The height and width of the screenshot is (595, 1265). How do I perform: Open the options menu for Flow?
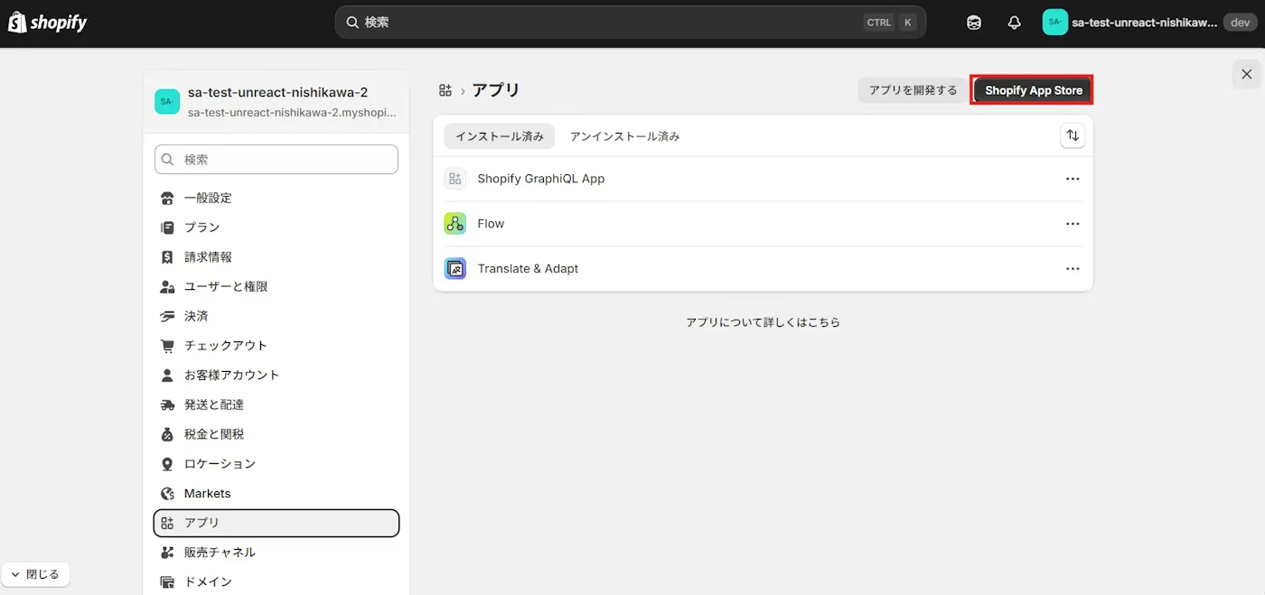coord(1073,223)
